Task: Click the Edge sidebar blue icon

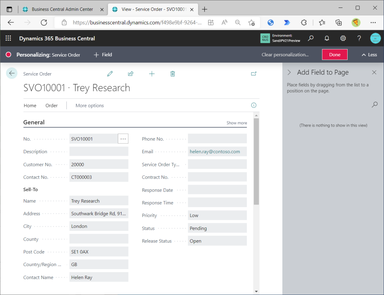Action: coord(271,23)
